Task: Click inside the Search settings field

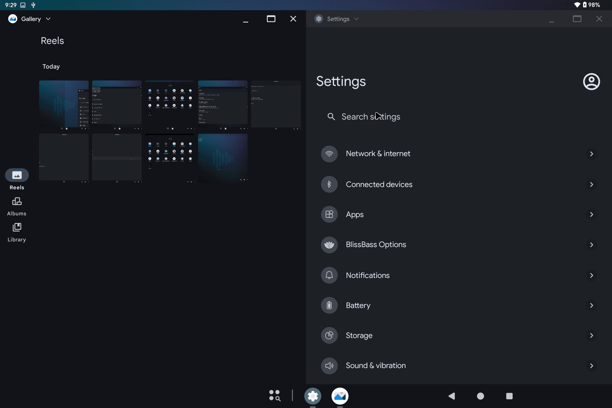Action: 371,116
